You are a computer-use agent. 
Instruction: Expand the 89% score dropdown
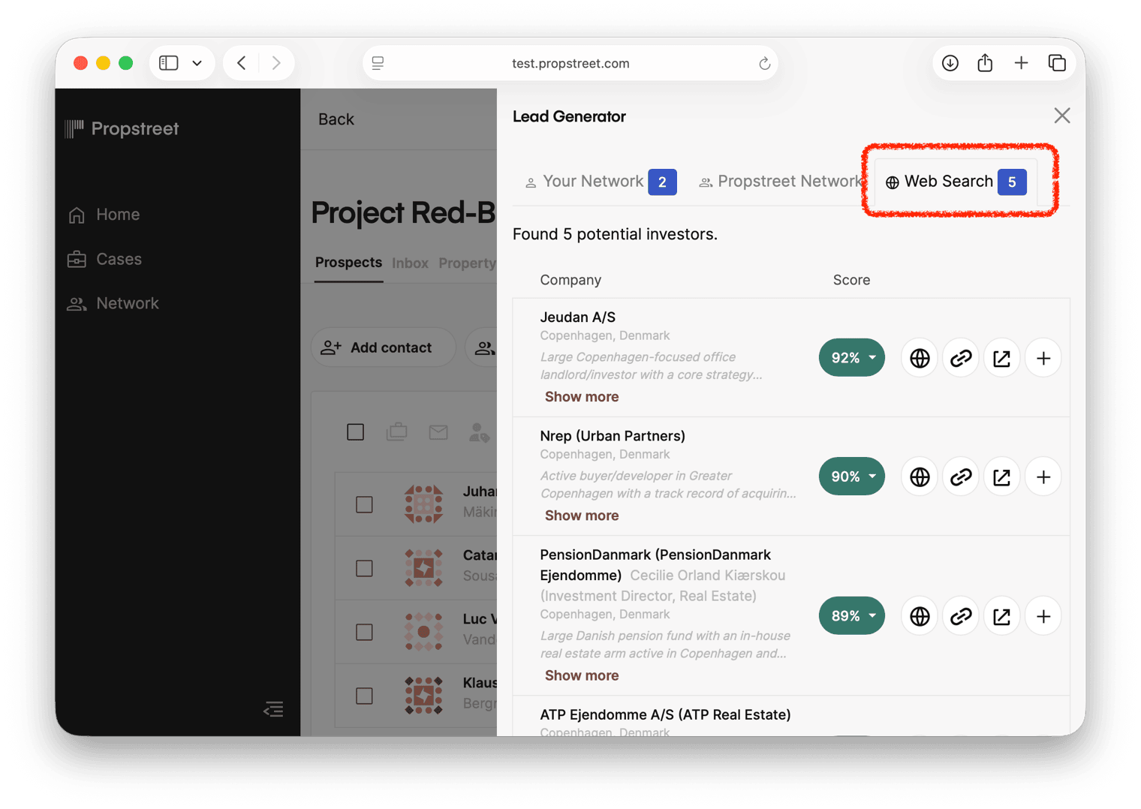[852, 616]
